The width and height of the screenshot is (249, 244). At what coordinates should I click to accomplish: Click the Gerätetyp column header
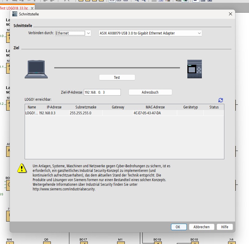click(x=190, y=107)
